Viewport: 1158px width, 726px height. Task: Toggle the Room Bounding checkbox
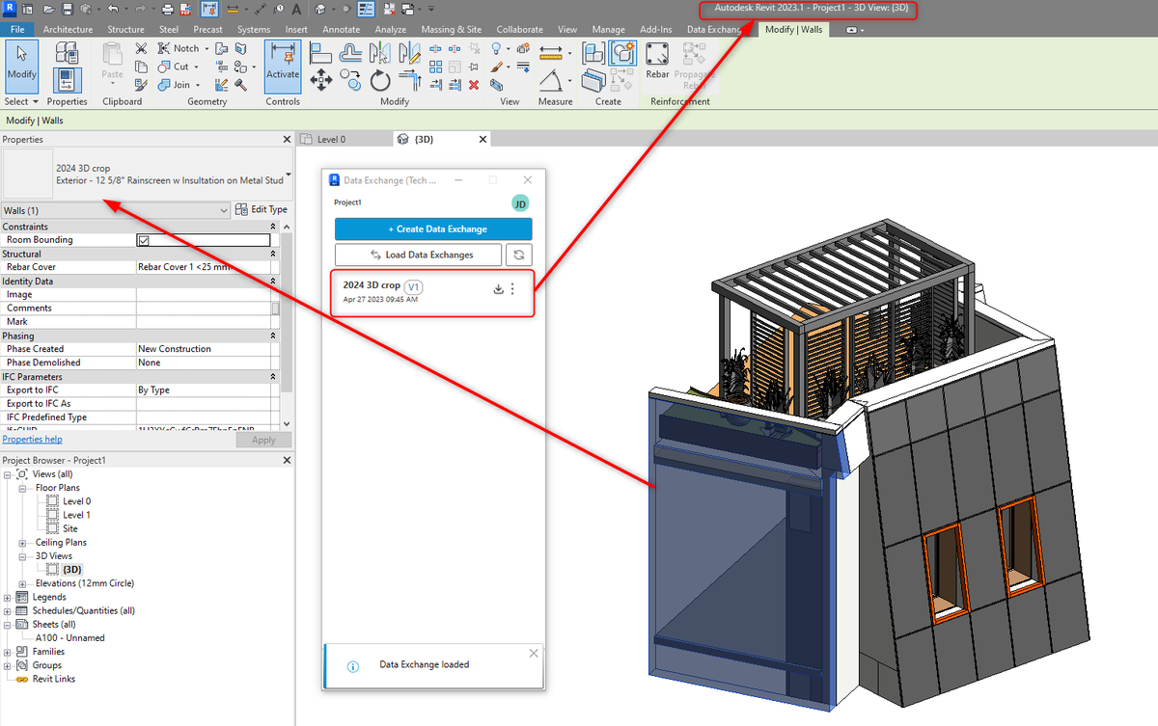coord(144,240)
